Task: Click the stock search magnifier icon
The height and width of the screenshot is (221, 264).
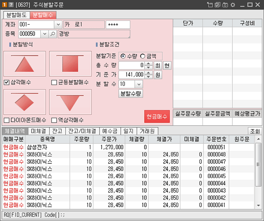Action: pyautogui.click(x=53, y=34)
